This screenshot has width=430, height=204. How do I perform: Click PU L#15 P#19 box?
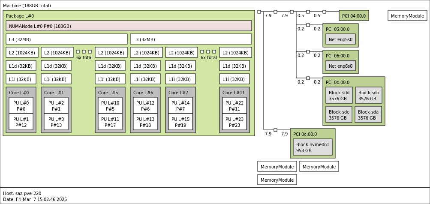coord(180,122)
